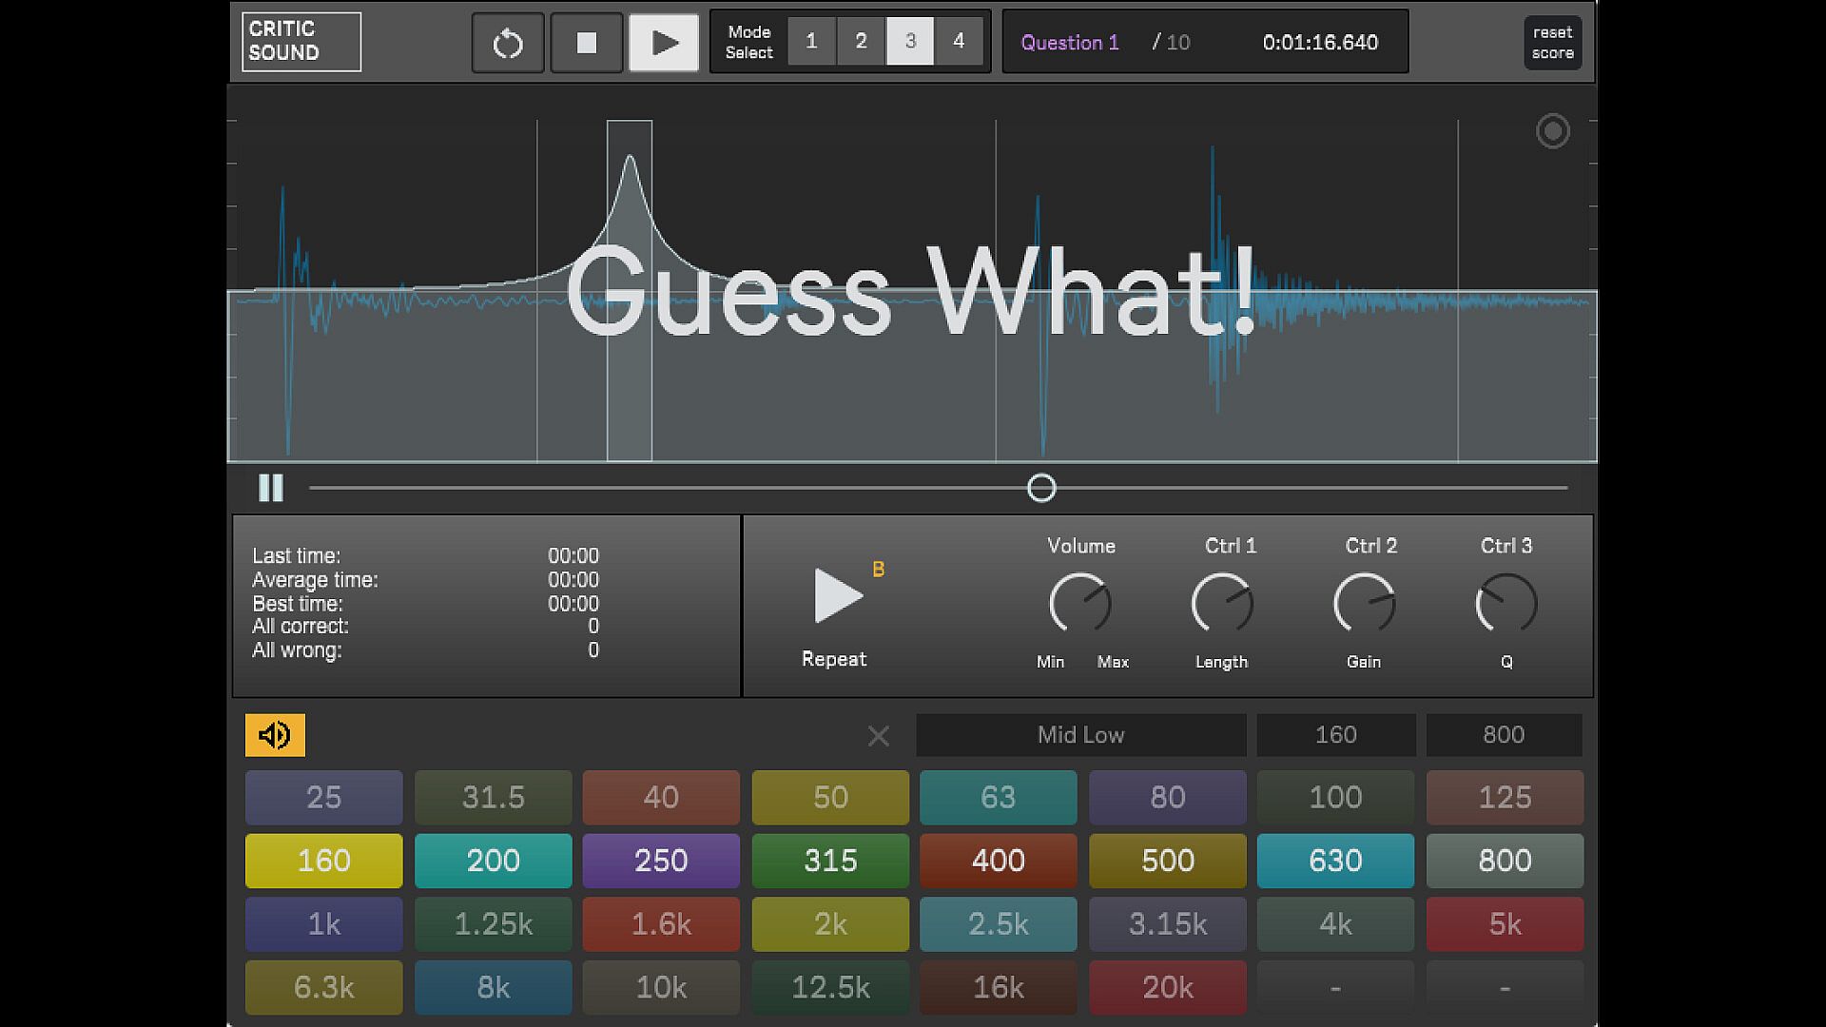Select mode 1
This screenshot has width=1826, height=1027.
click(x=811, y=42)
